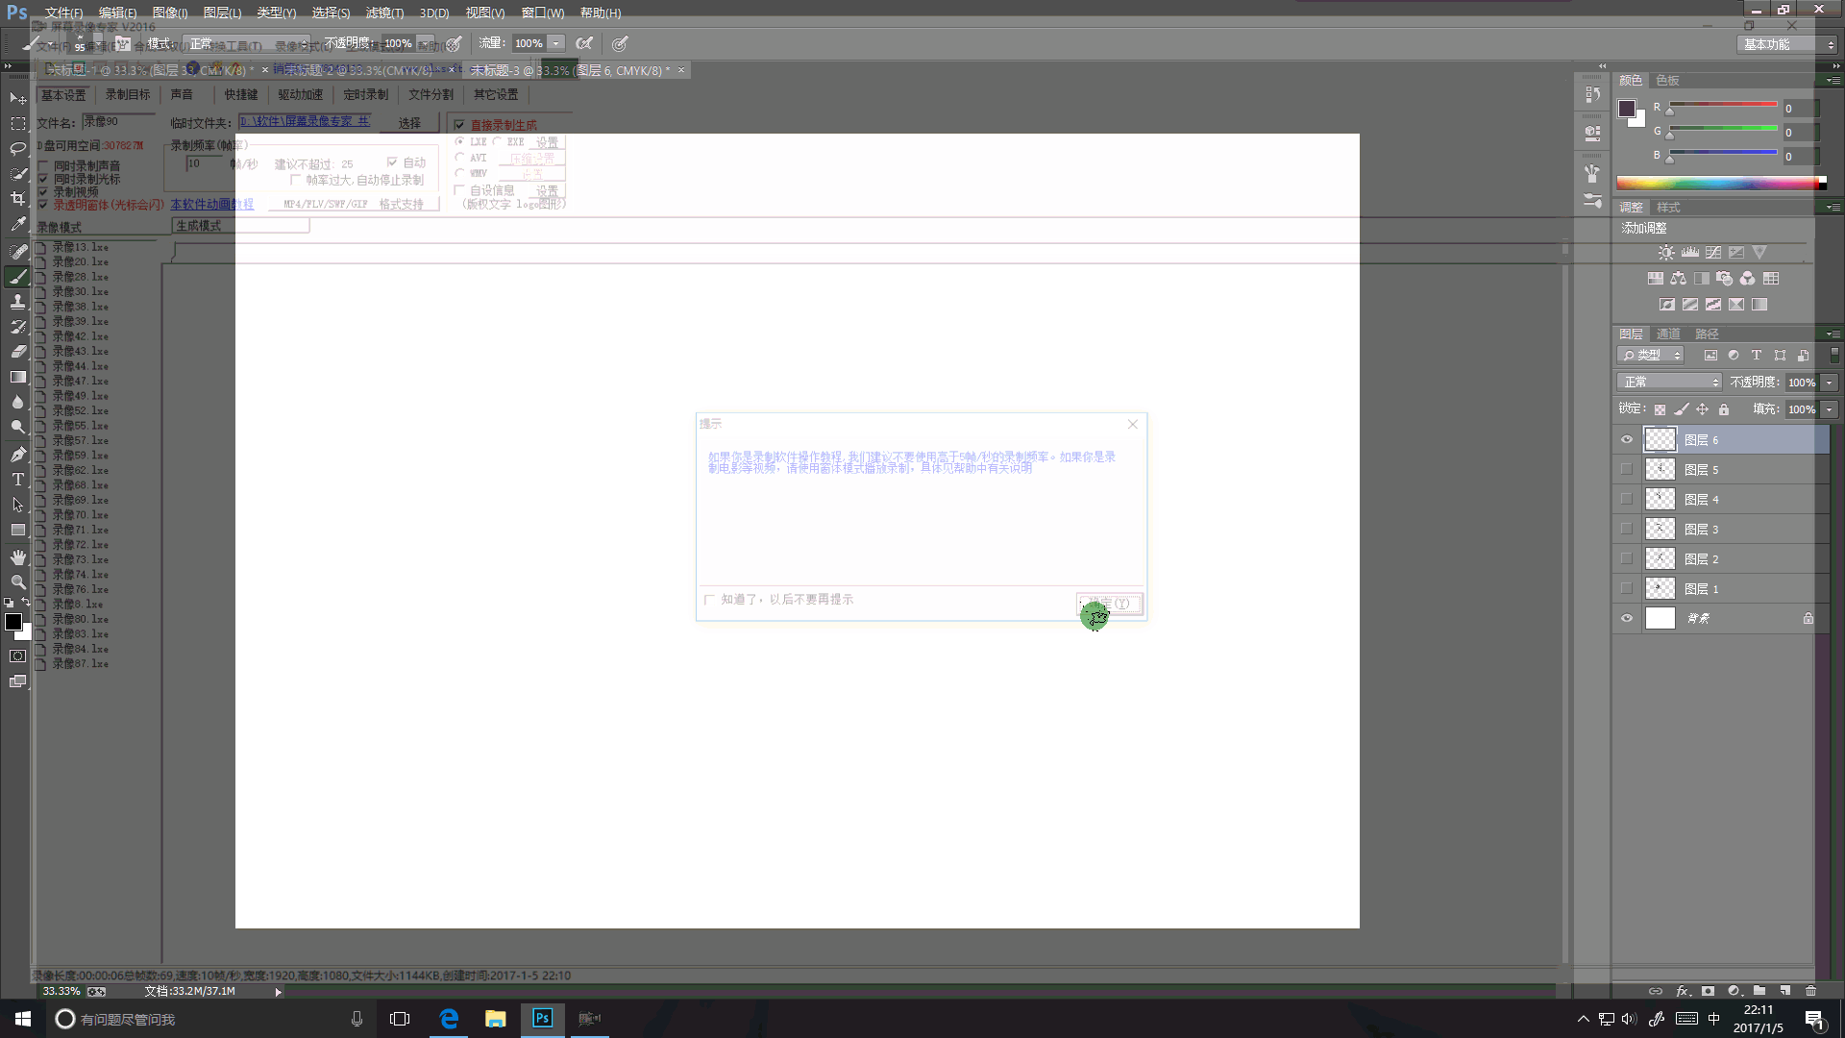
Task: Select the Hand tool
Action: pyautogui.click(x=17, y=556)
